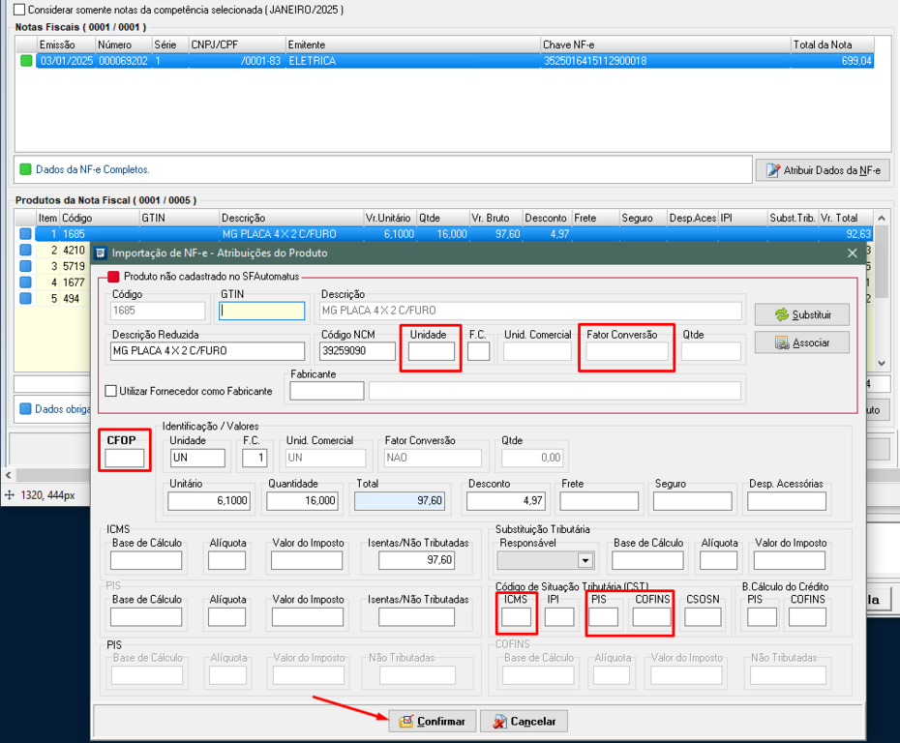Click the dialog title bar icon

pyautogui.click(x=100, y=253)
